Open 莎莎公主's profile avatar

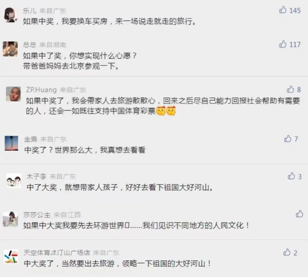(x=11, y=219)
